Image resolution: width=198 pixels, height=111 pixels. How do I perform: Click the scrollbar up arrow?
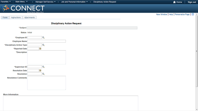(x=197, y=14)
